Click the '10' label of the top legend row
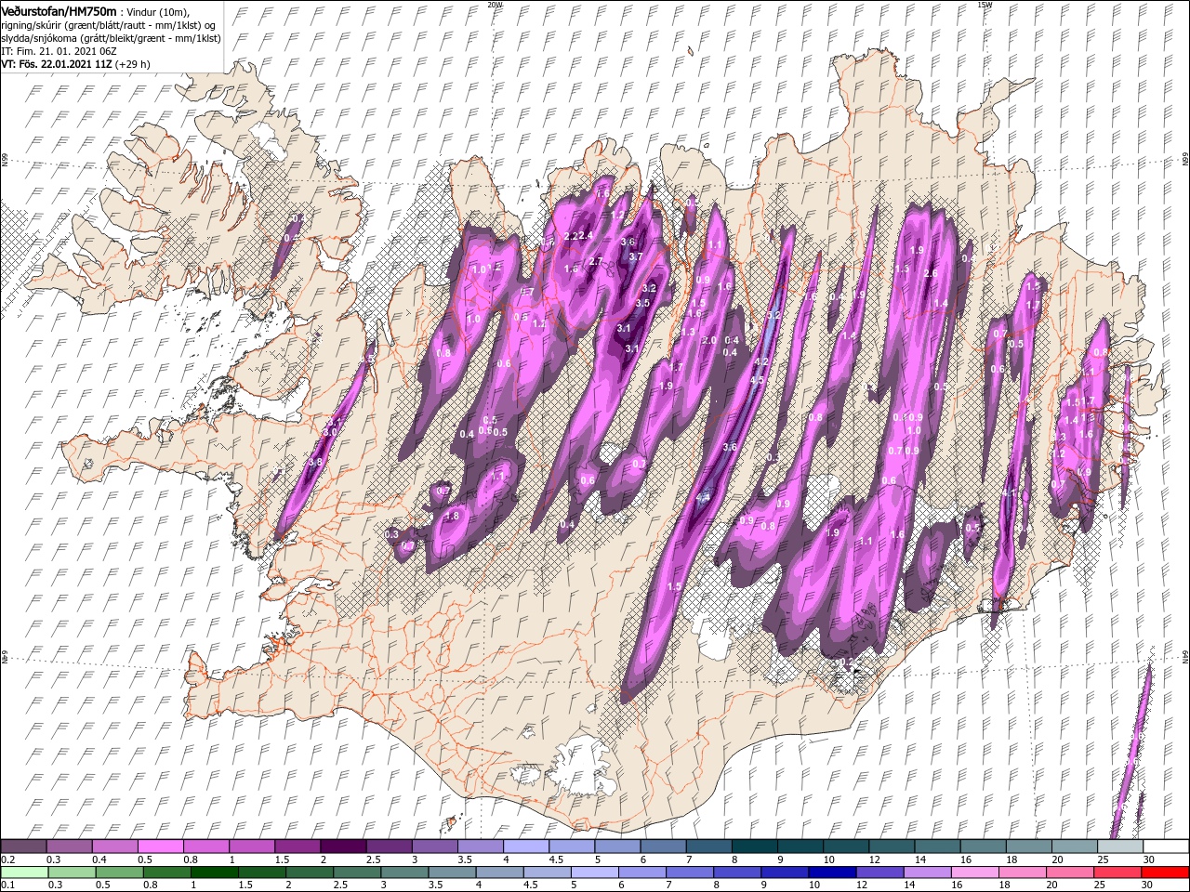This screenshot has height=892, width=1190. tap(828, 859)
